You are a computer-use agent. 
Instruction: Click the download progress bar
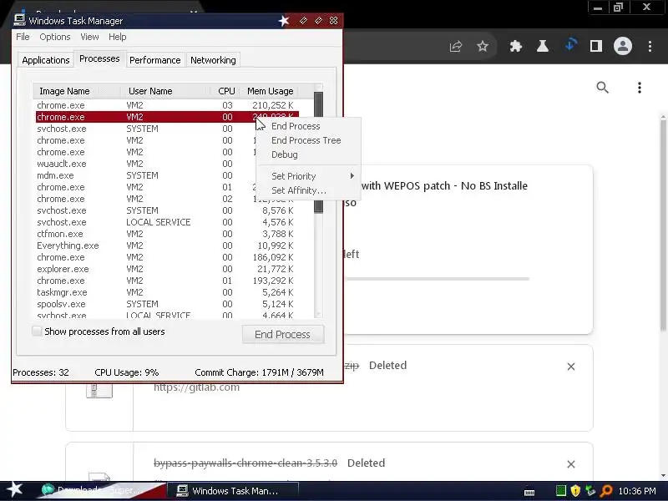coord(438,279)
